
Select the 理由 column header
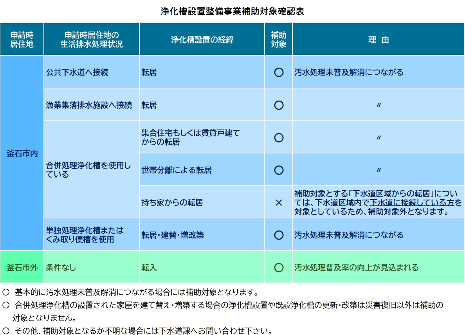[378, 40]
